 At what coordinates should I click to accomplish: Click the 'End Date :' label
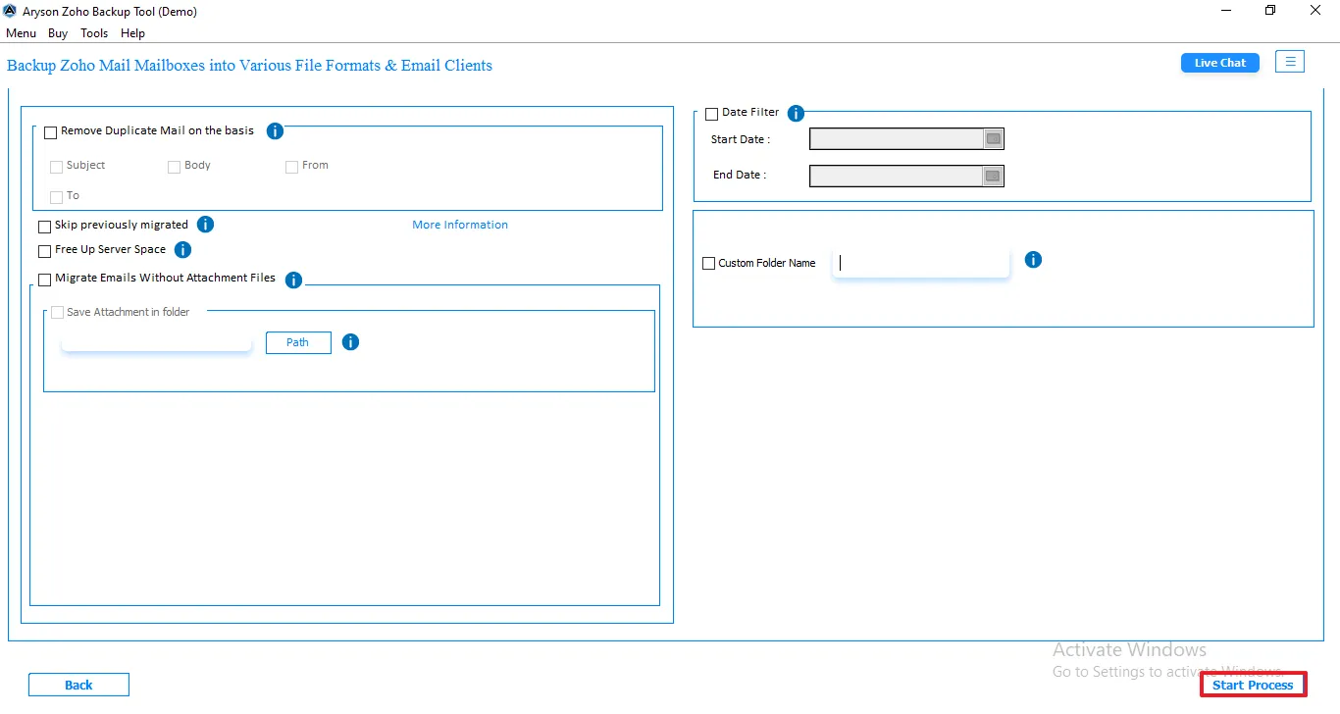tap(740, 175)
